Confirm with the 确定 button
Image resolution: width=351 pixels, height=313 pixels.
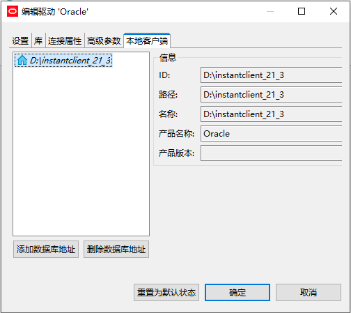237,292
